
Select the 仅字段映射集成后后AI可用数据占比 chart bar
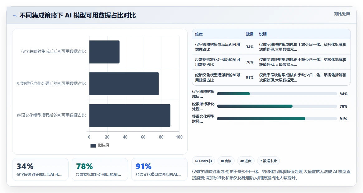pyautogui.click(x=104, y=52)
